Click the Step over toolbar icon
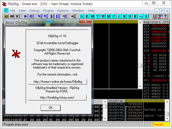This screenshot has height=129, width=172. click(x=45, y=16)
